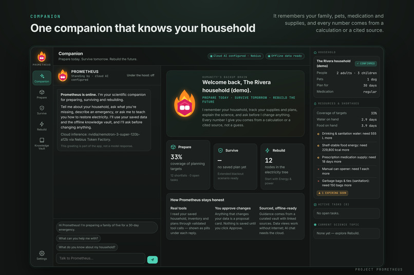The height and width of the screenshot is (275, 414).
Task: Click the large flame mascot in welcome card
Action: click(x=184, y=103)
